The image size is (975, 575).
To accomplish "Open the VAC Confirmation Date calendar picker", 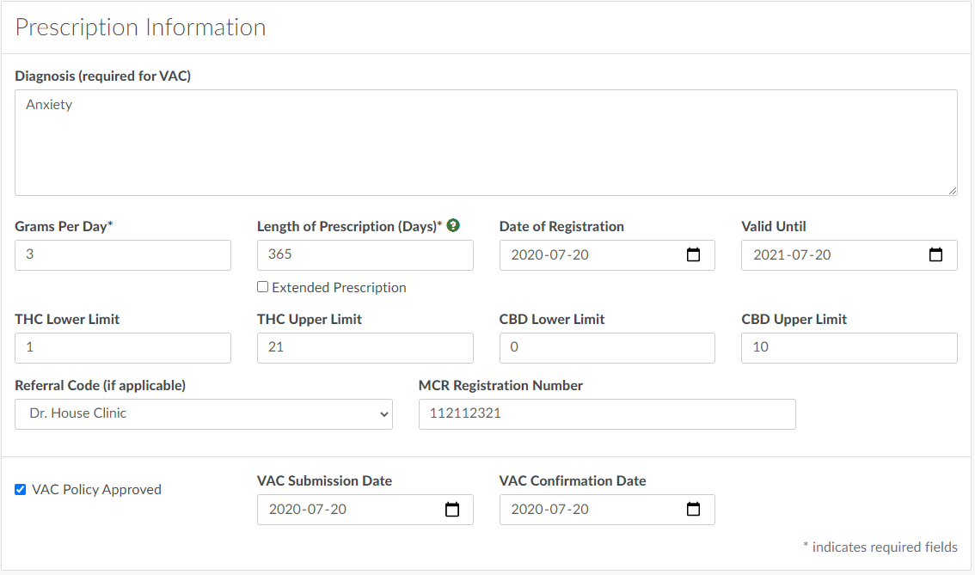I will pyautogui.click(x=694, y=510).
